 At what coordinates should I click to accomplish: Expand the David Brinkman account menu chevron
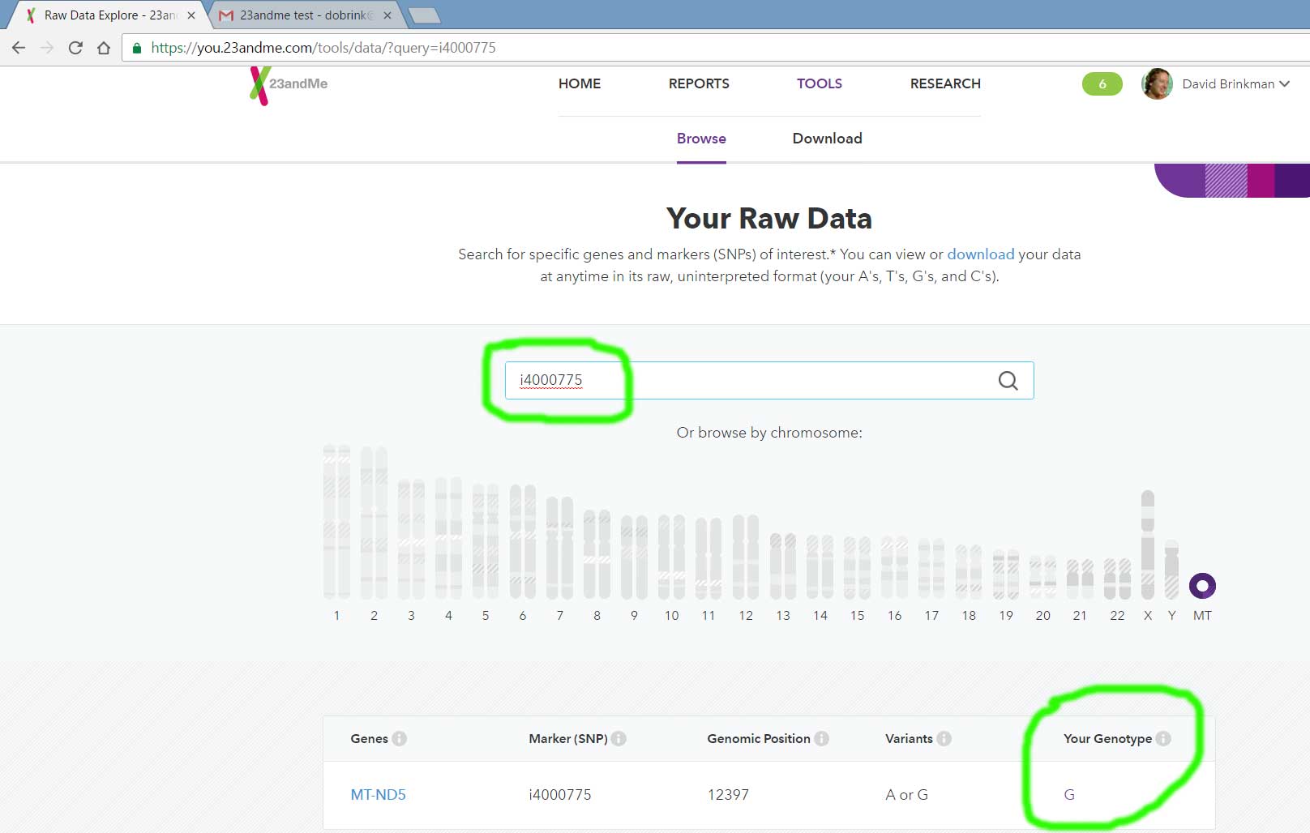(1284, 83)
